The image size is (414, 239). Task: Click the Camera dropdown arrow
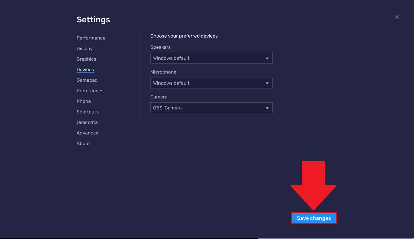click(x=267, y=108)
